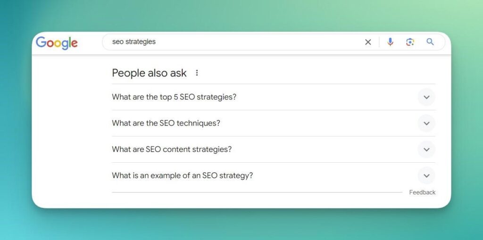The width and height of the screenshot is (483, 240).
Task: Click the 'People also ask' heading
Action: [149, 73]
